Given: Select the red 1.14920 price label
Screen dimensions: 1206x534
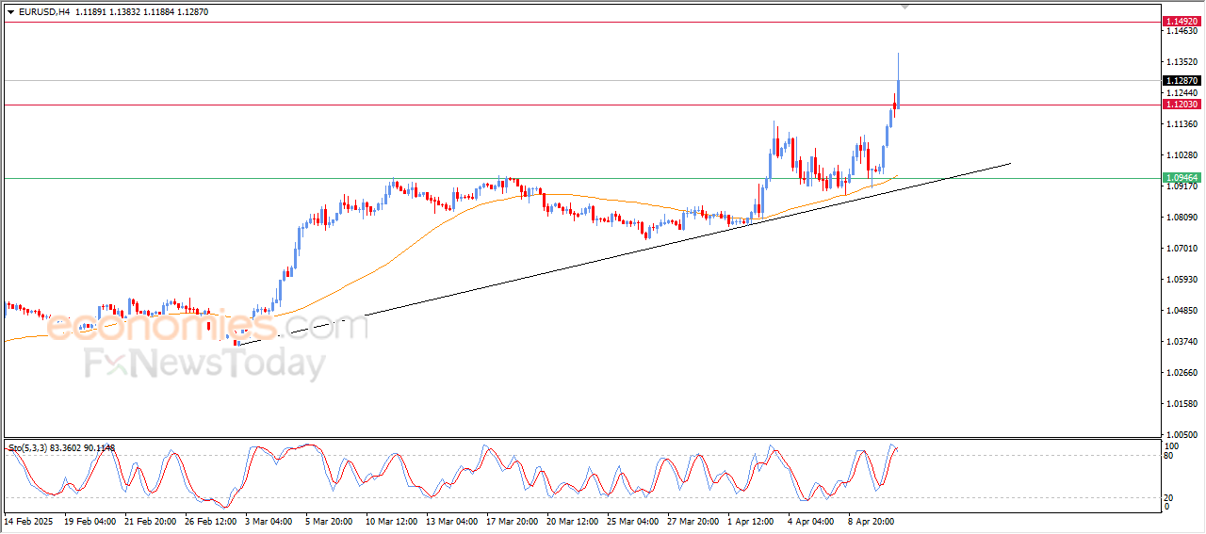Looking at the screenshot, I should pos(1181,21).
